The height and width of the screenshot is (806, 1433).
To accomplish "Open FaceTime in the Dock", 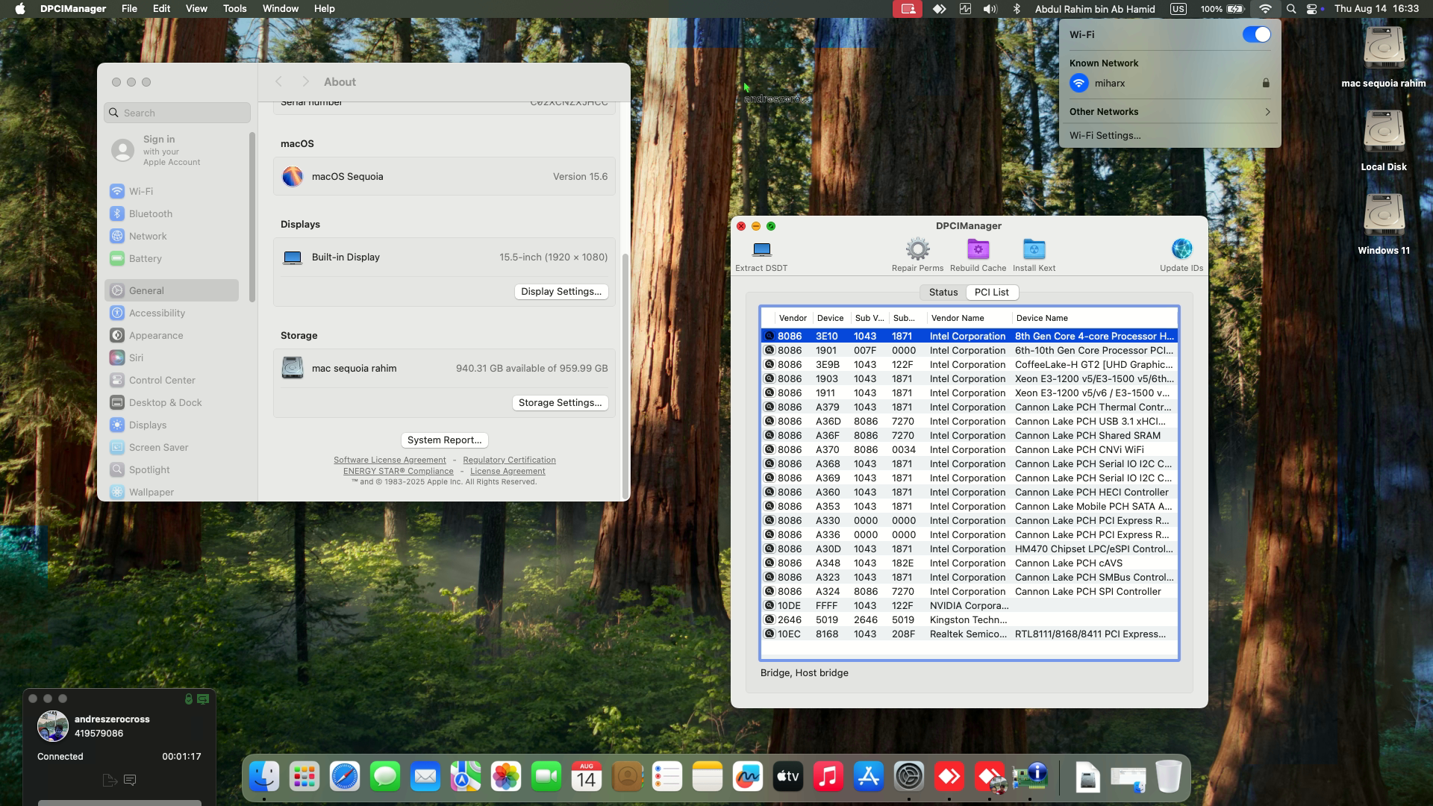I will (x=546, y=777).
